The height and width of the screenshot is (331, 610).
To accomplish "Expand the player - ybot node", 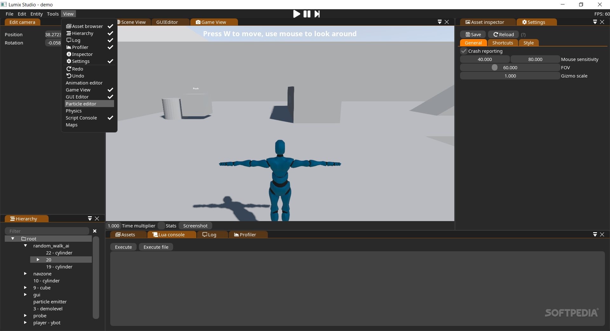I will [25, 322].
